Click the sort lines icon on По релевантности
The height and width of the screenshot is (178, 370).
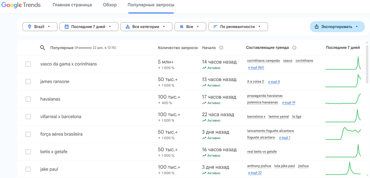(215, 27)
